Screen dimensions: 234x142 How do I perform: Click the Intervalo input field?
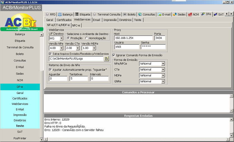coord(99,79)
